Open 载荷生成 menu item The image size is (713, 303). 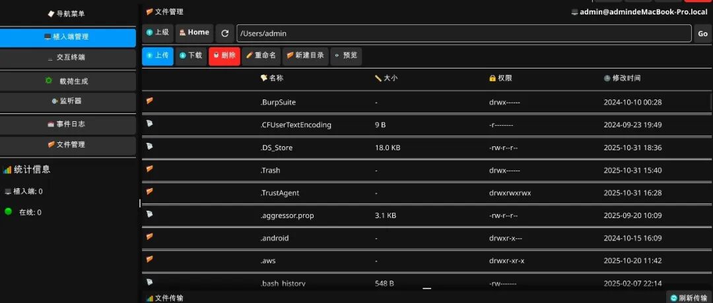pyautogui.click(x=68, y=82)
